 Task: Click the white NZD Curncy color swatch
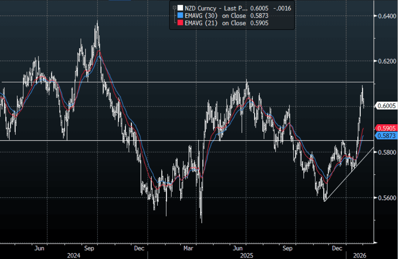(x=180, y=8)
